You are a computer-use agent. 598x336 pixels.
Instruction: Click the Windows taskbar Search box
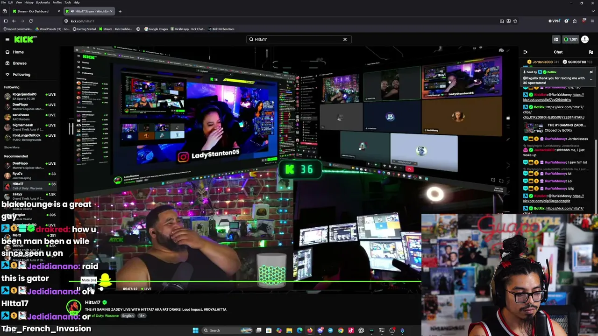[x=227, y=330]
